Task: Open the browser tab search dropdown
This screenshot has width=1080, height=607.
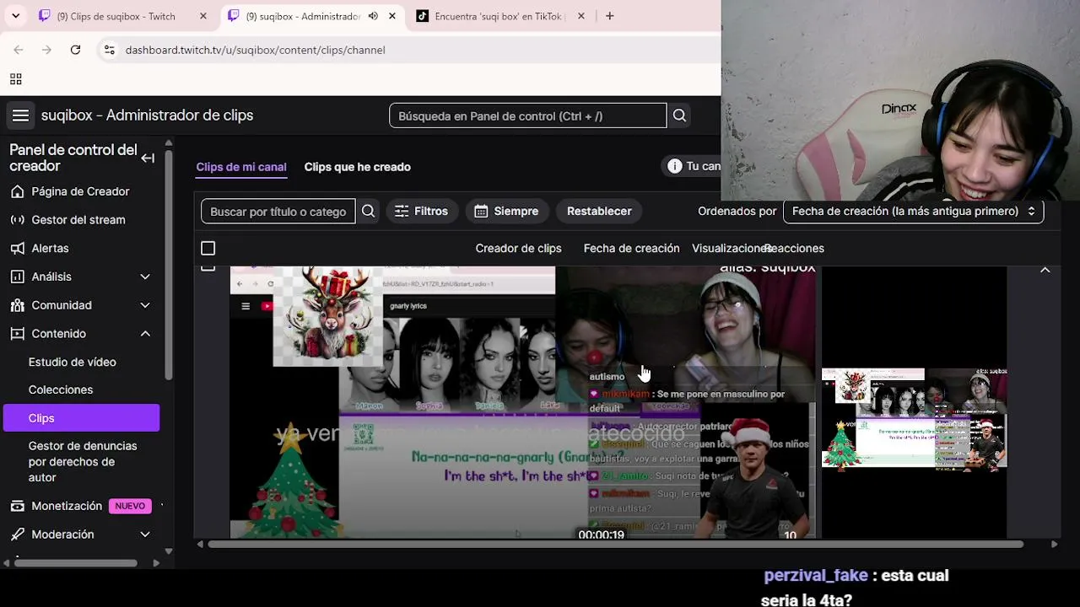Action: 15,16
